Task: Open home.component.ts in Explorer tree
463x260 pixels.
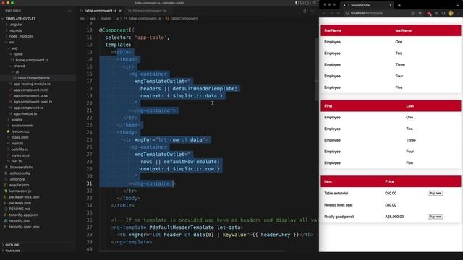Action: [x=32, y=60]
